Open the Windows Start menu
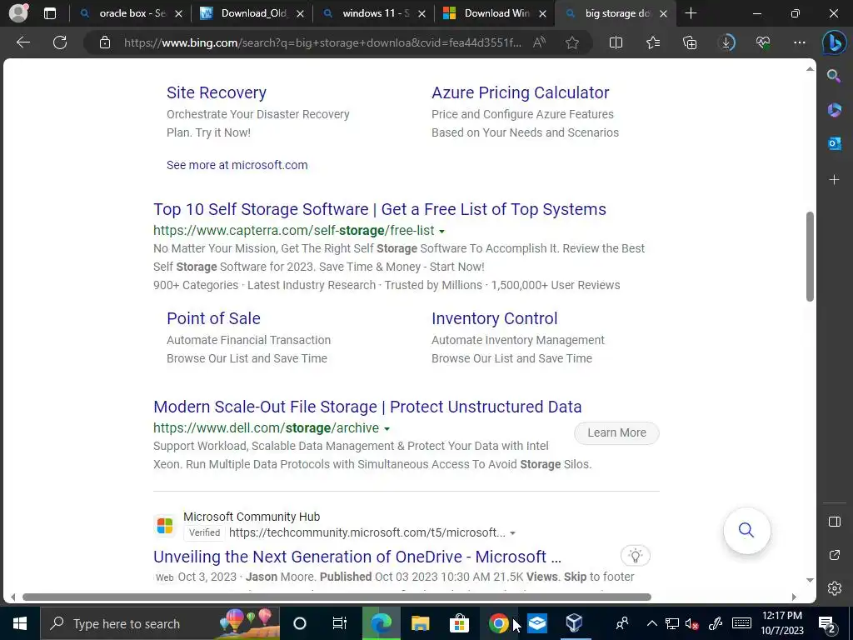Viewport: 853px width, 640px height. [x=20, y=623]
